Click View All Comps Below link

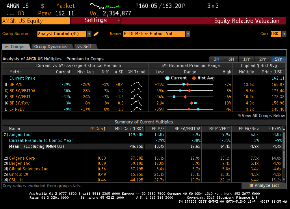pyautogui.click(x=262, y=116)
